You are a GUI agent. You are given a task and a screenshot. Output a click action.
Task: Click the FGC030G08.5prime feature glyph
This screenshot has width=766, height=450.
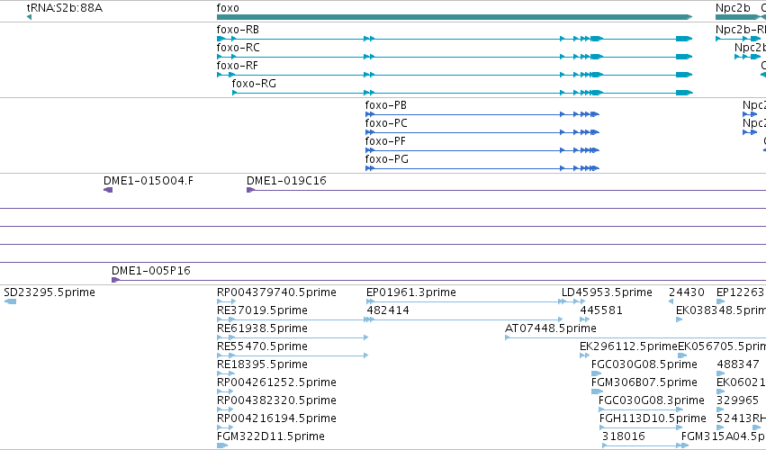[596, 373]
